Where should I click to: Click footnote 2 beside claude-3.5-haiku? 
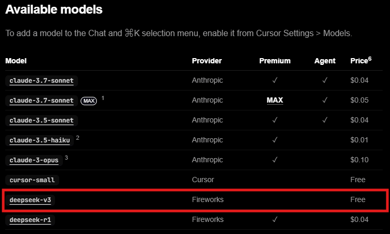(x=77, y=138)
